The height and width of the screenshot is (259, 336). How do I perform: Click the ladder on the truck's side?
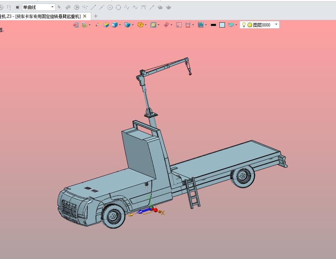click(x=193, y=193)
